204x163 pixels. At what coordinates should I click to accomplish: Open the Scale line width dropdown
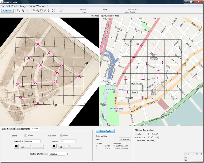coord(25,147)
